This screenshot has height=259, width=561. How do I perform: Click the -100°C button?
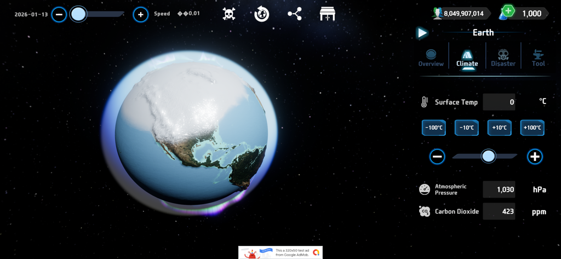(434, 128)
